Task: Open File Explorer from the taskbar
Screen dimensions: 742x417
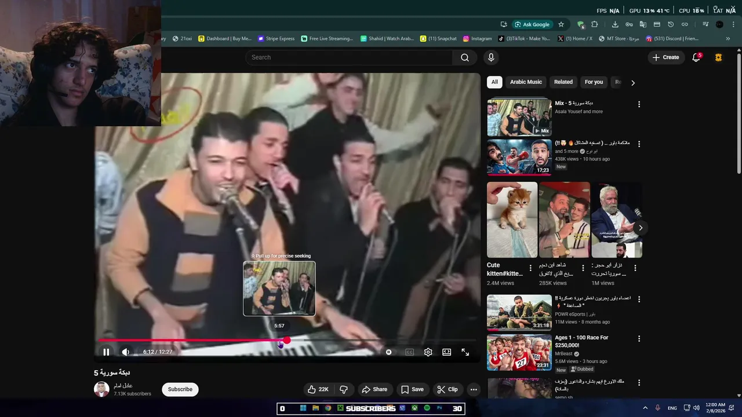Action: (315, 408)
